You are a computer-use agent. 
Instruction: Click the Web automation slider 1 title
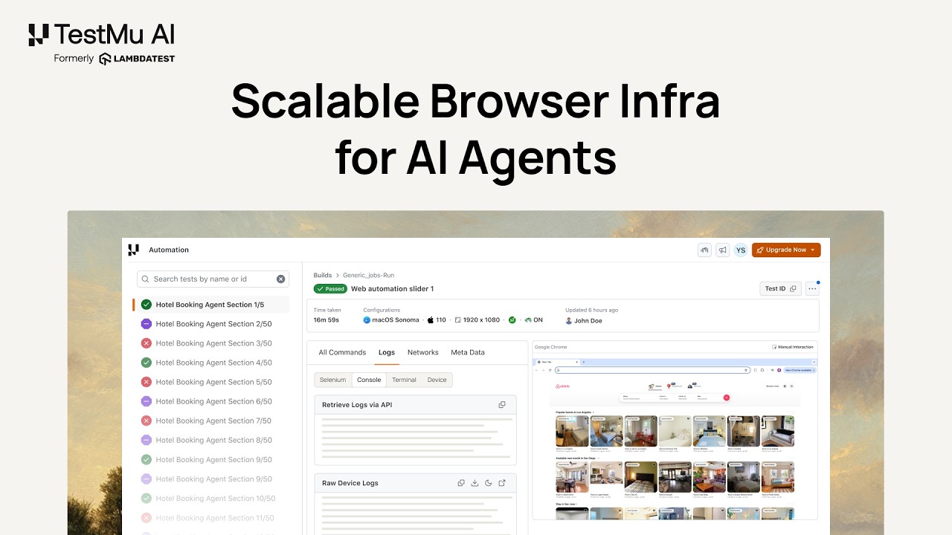point(392,288)
